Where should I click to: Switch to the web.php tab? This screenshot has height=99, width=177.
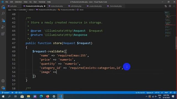pos(14,6)
